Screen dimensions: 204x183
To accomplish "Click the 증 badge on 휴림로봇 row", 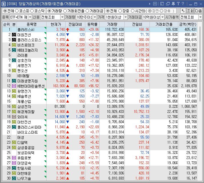I will pos(14,158).
